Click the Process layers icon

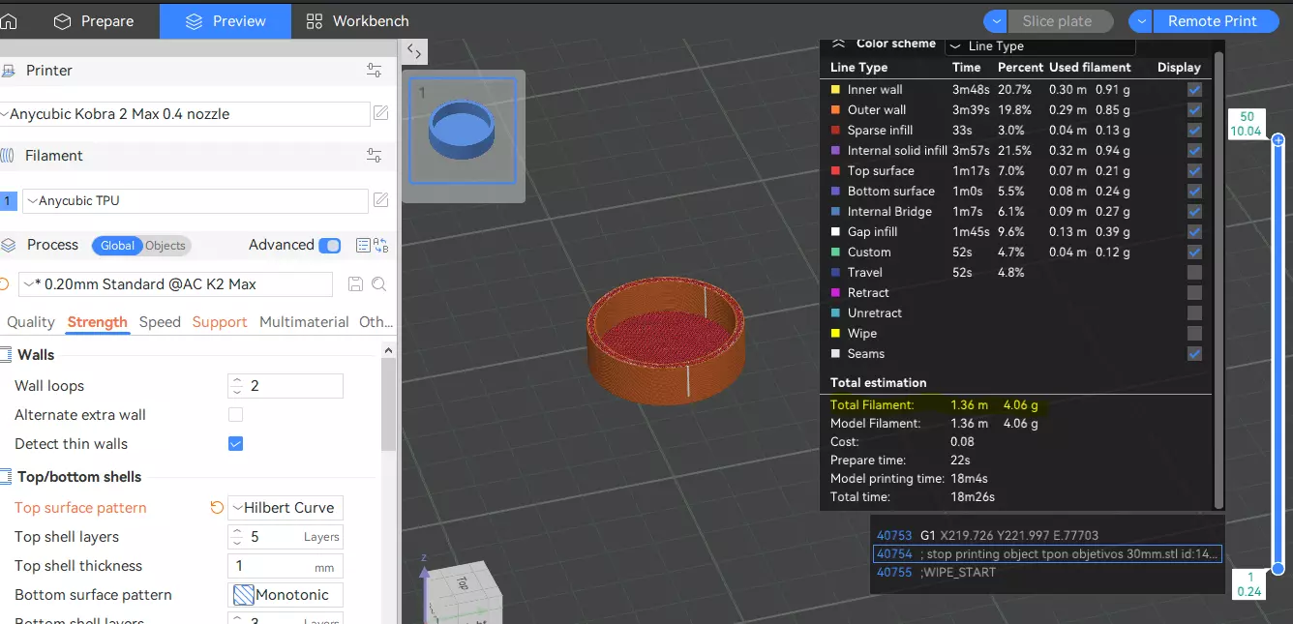click(x=8, y=245)
